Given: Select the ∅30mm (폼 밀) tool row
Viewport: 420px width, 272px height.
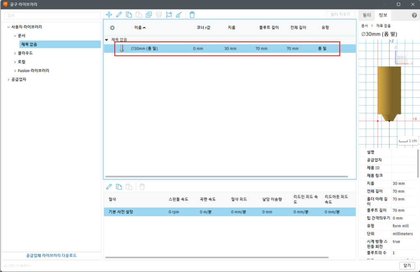Looking at the screenshot, I should click(230, 48).
